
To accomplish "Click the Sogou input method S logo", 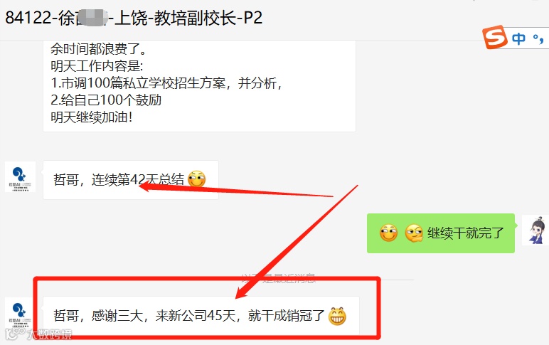I will (x=495, y=37).
